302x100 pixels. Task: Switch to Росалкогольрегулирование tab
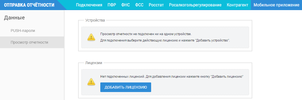pyautogui.click(x=195, y=5)
